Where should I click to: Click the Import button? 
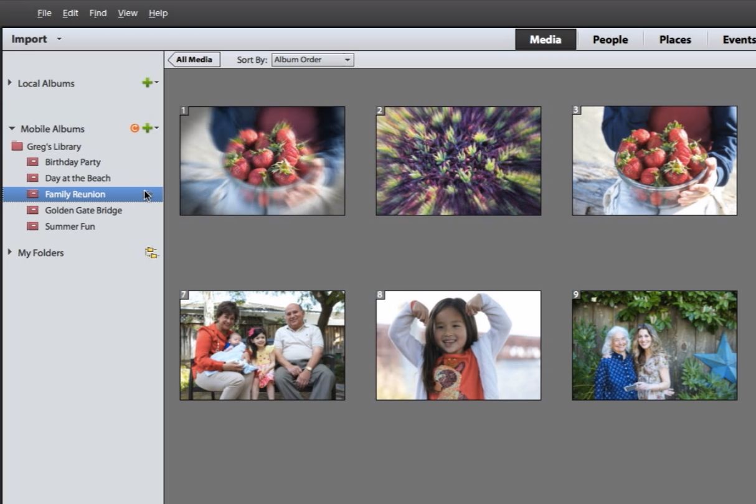click(28, 39)
